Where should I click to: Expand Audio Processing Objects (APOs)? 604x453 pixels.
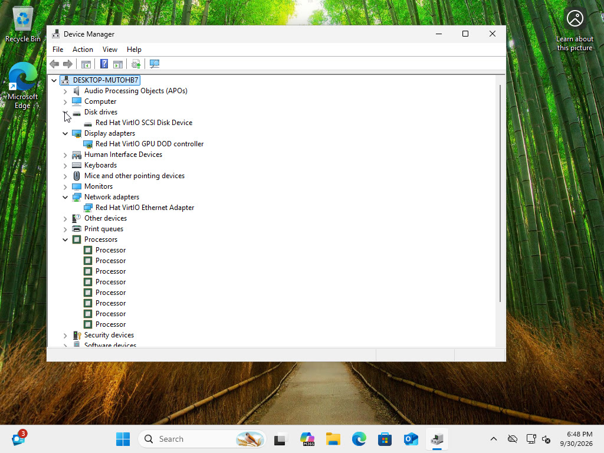pos(65,91)
